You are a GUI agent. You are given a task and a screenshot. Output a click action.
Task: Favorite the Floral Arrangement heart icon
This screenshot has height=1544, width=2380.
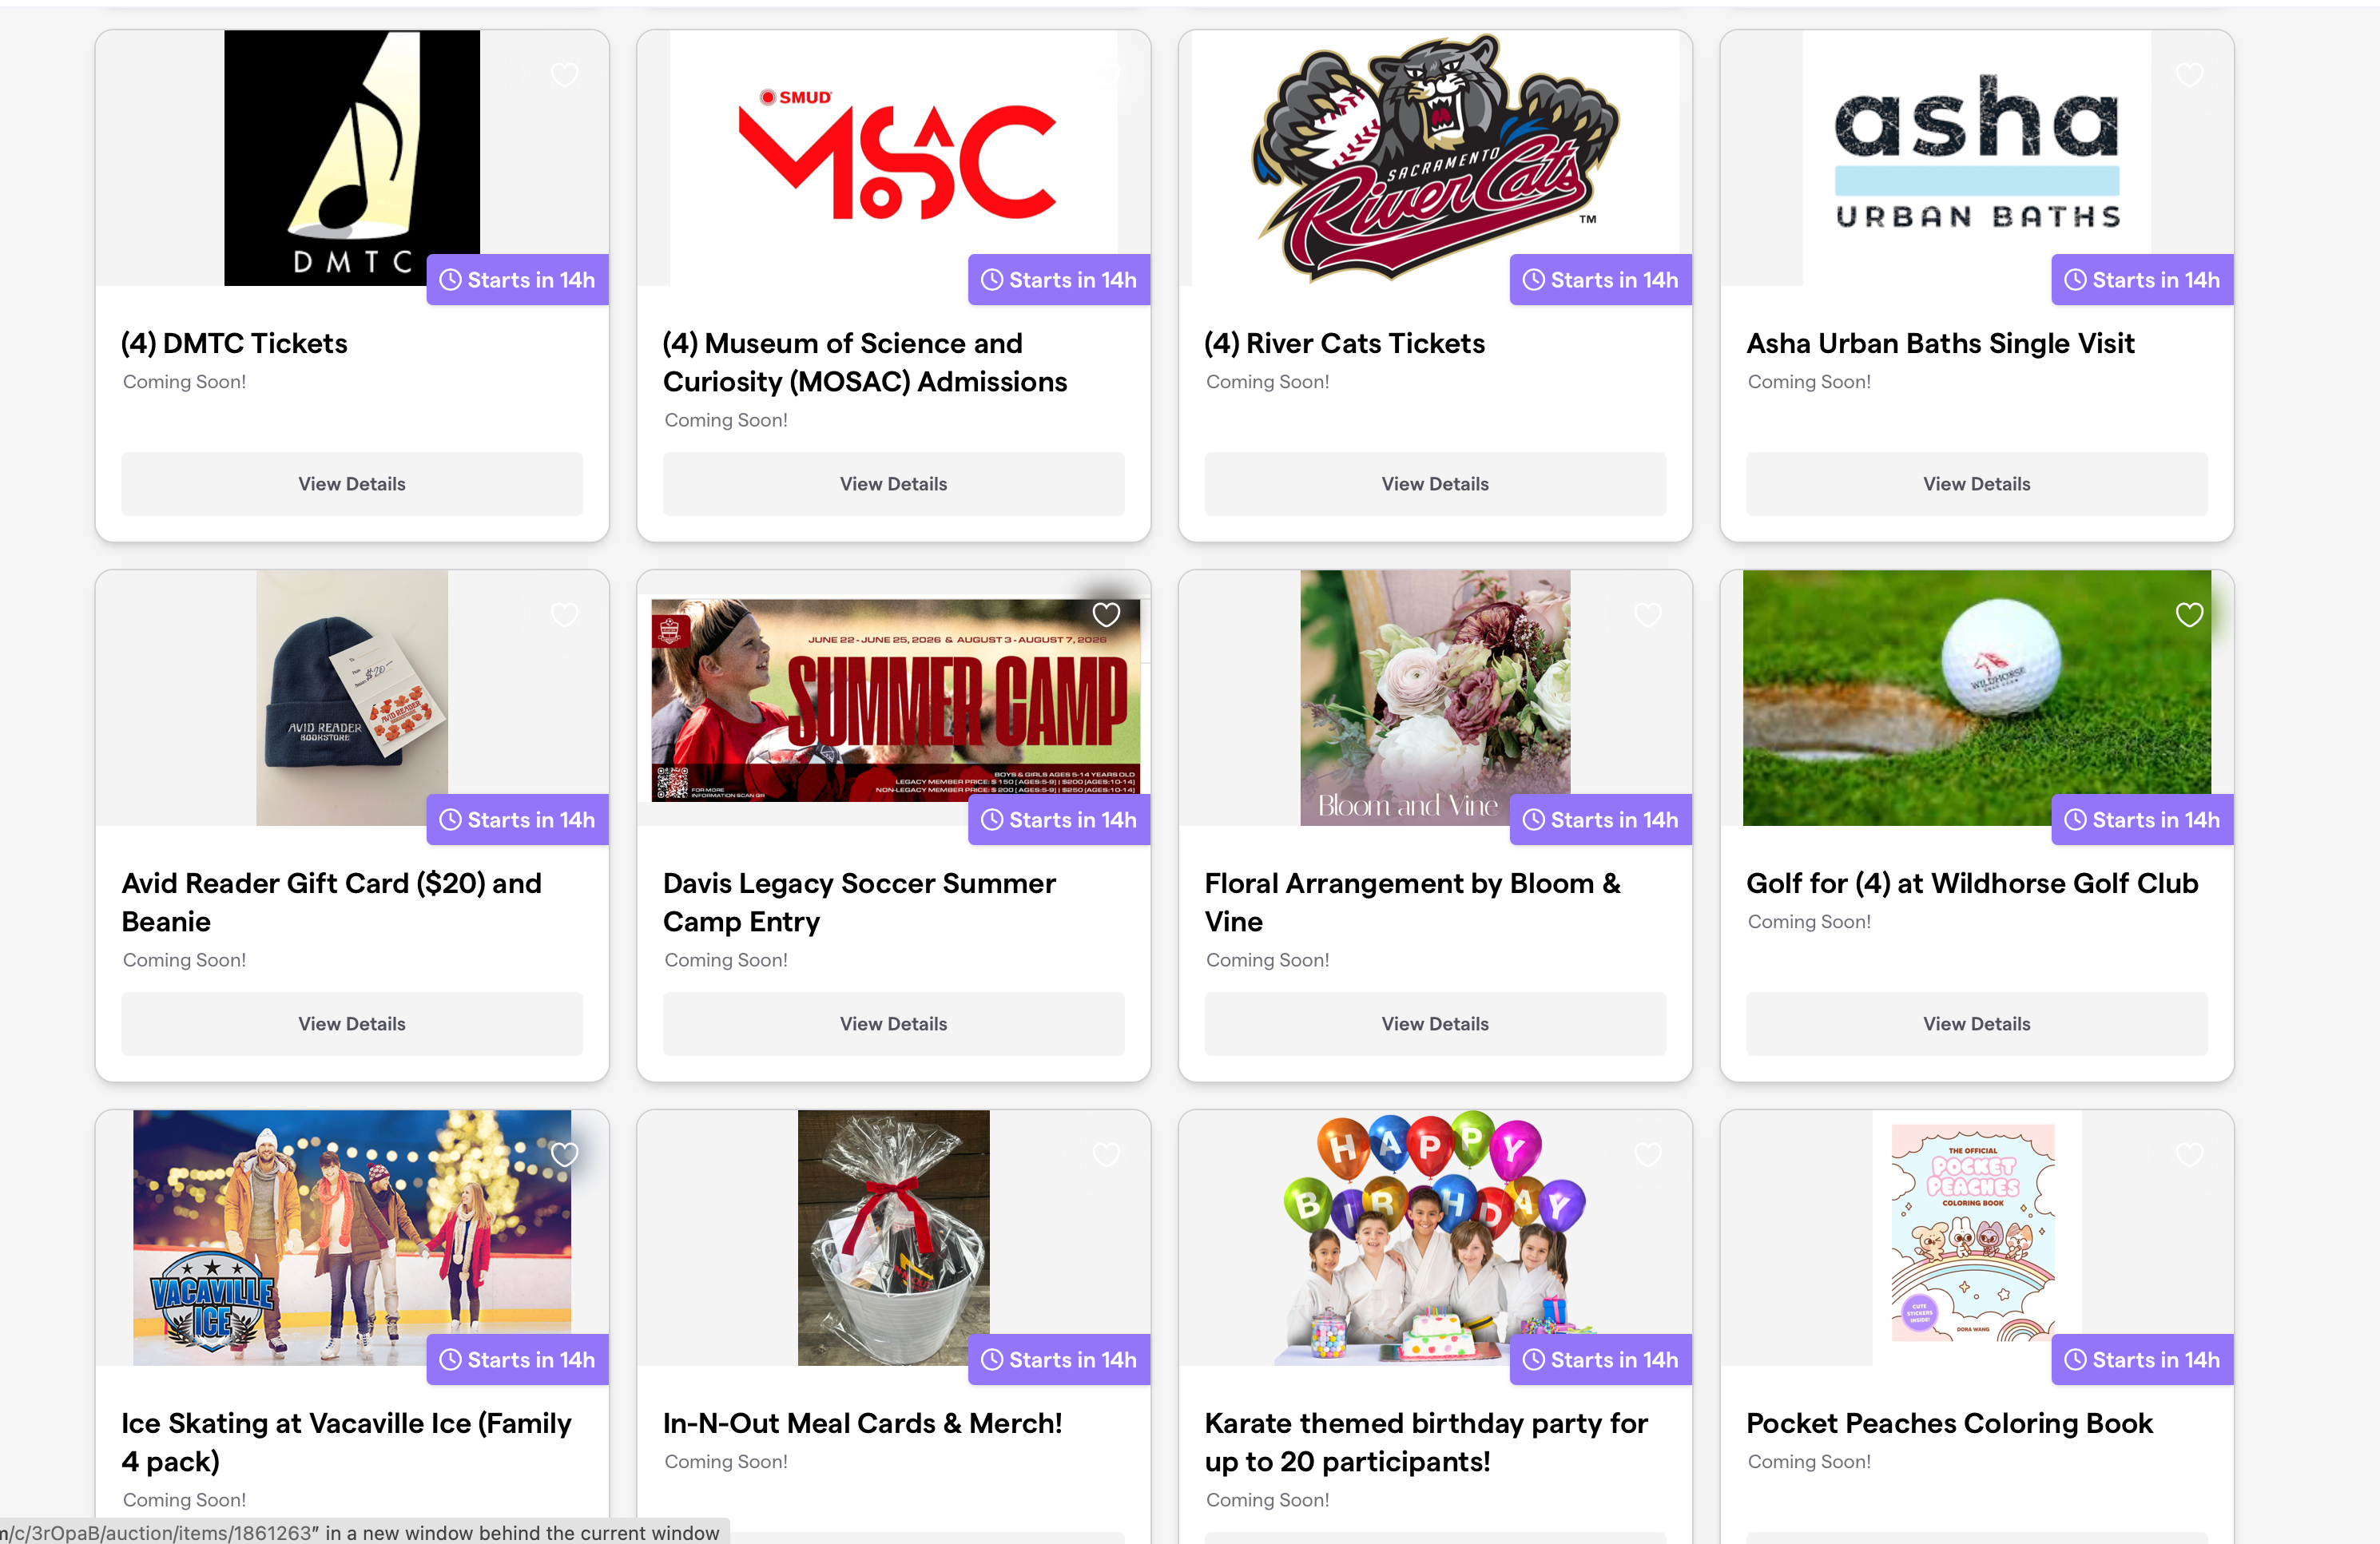click(x=1648, y=614)
